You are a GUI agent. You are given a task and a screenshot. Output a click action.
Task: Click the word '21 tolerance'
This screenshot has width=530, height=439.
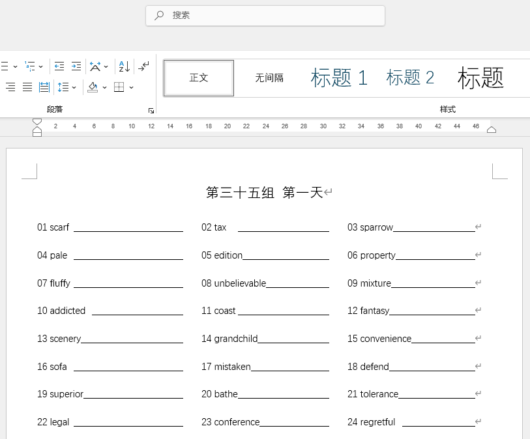tap(373, 394)
